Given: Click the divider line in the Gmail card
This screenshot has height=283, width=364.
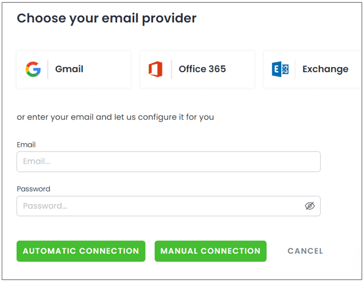Looking at the screenshot, I should [48, 69].
